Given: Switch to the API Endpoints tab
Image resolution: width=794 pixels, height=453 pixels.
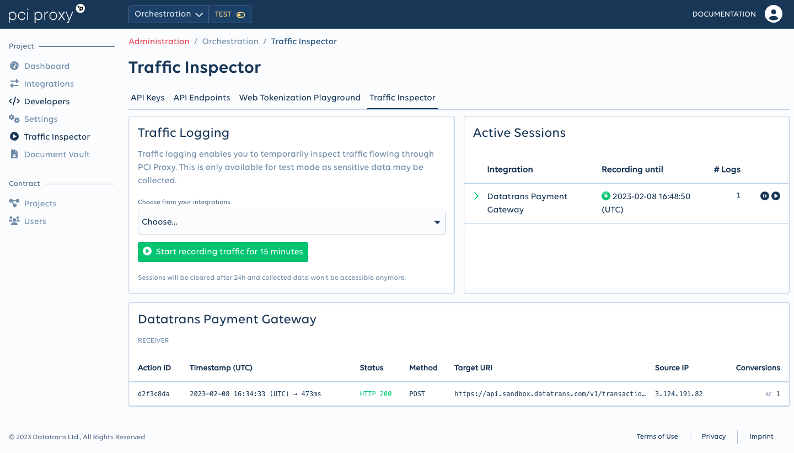Looking at the screenshot, I should click(x=202, y=98).
